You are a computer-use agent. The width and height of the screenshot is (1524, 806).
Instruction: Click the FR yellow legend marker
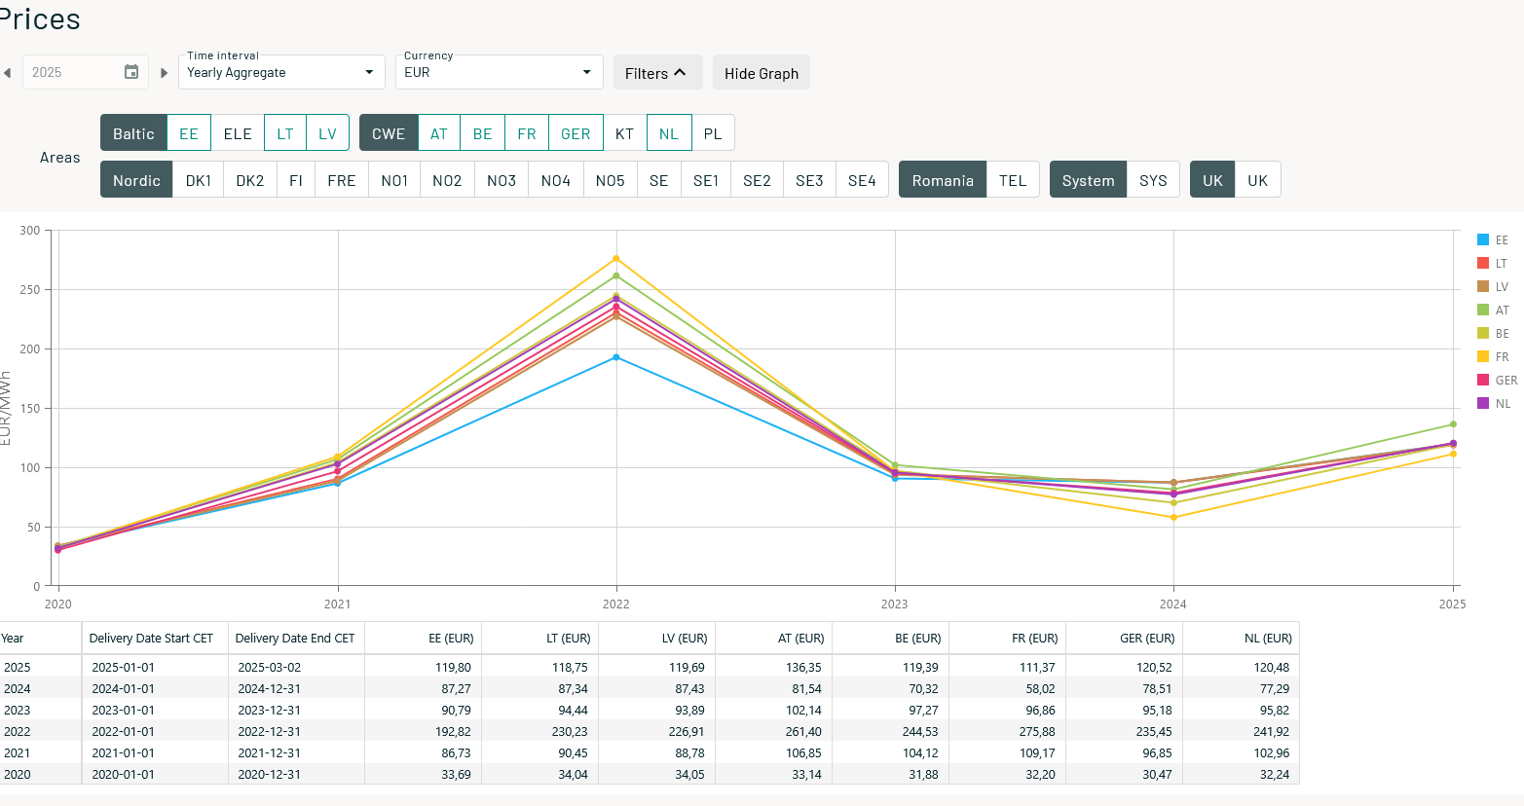pyautogui.click(x=1483, y=356)
